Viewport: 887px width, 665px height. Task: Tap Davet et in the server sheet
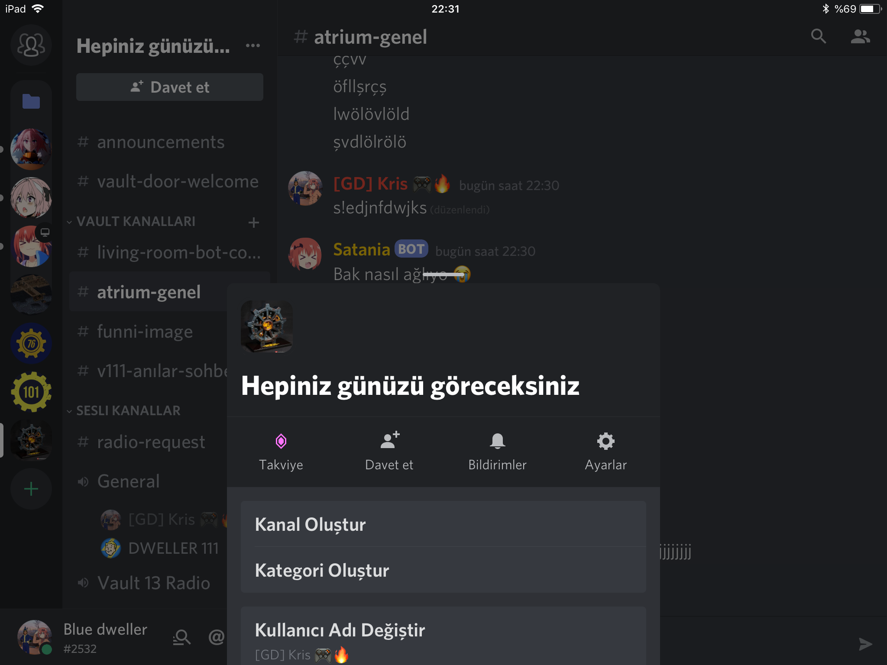pos(389,452)
